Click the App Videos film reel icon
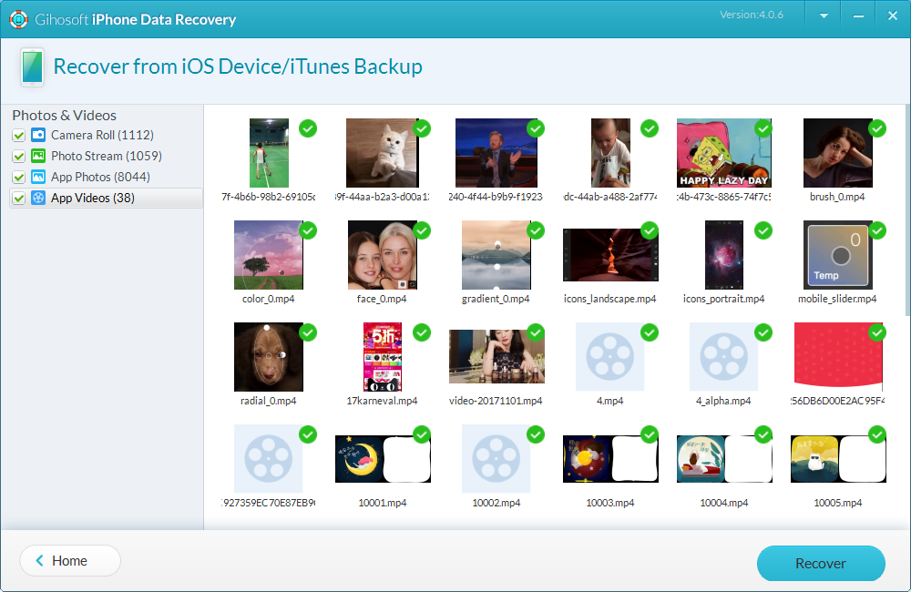The width and height of the screenshot is (911, 592). tap(38, 198)
